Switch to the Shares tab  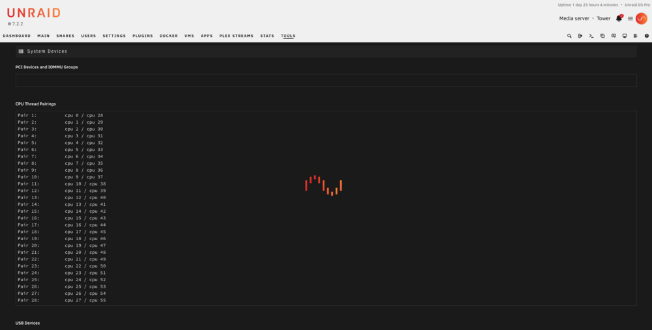click(x=65, y=36)
